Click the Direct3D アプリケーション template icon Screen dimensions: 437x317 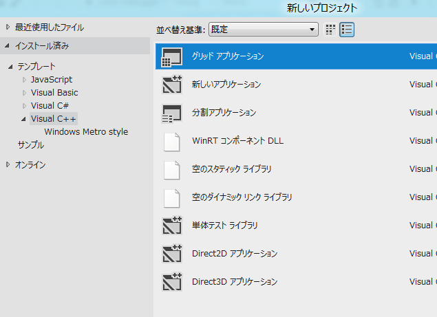click(171, 282)
